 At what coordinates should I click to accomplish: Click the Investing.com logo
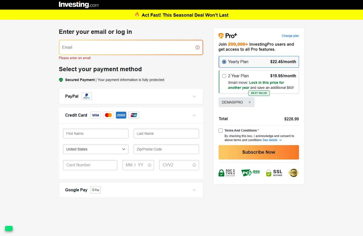click(x=79, y=5)
